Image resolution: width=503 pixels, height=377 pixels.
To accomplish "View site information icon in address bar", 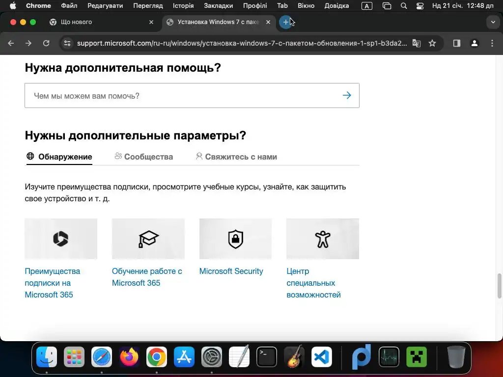I will coord(67,43).
